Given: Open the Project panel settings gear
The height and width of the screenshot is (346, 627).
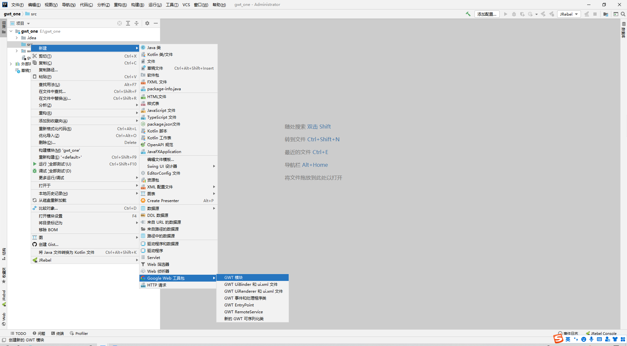Looking at the screenshot, I should pos(147,23).
